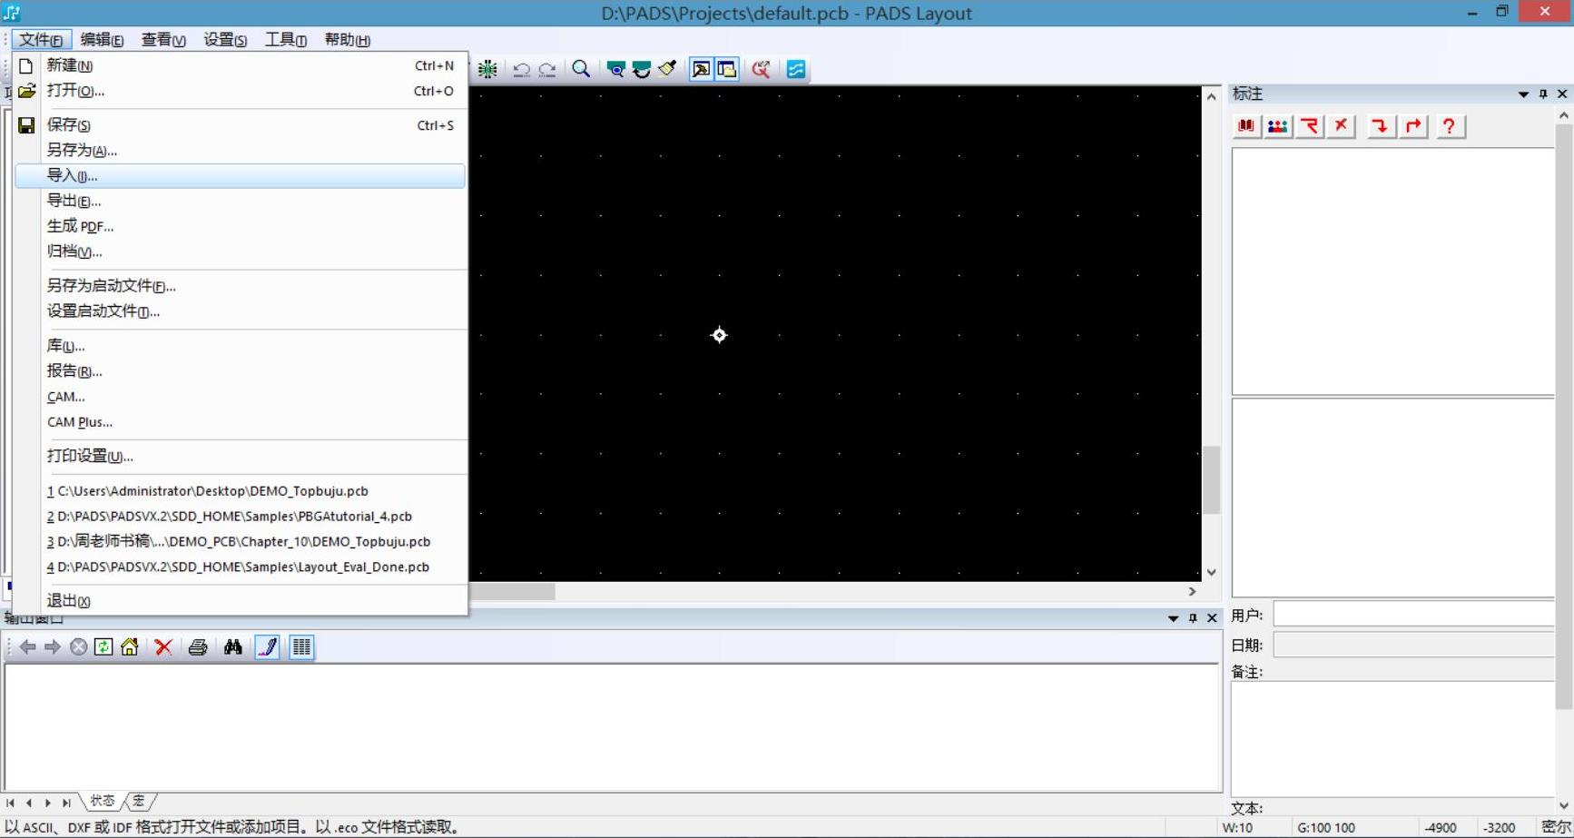Click the printer icon in output toolbar
Viewport: 1574px width, 838px height.
click(x=198, y=646)
